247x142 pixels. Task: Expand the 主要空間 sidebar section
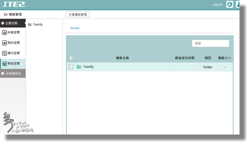tap(13, 23)
